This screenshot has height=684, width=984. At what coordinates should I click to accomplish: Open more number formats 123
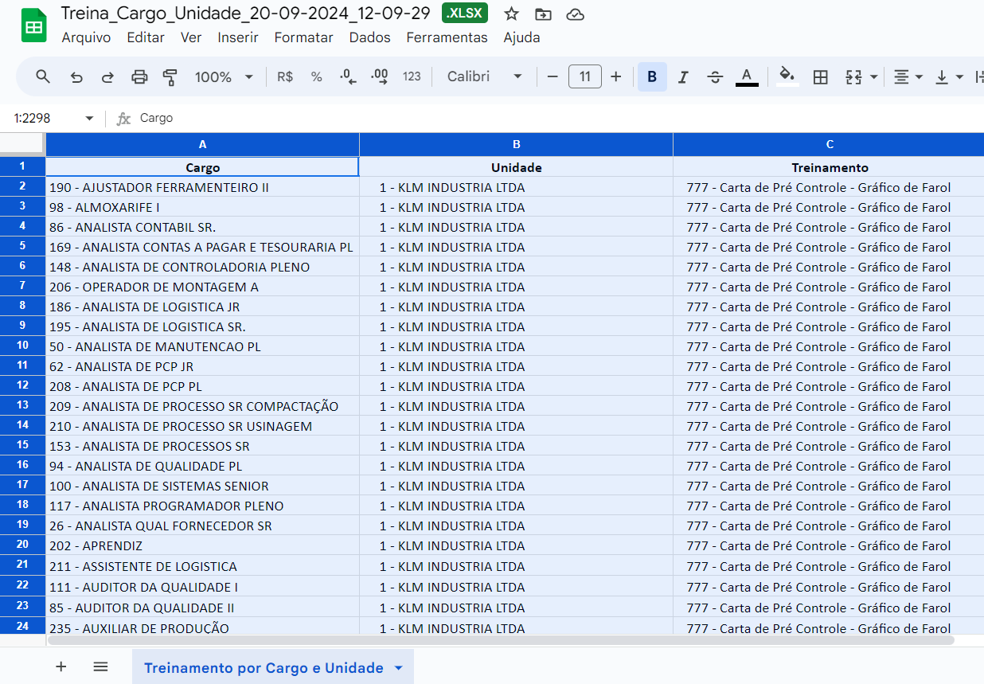tap(412, 76)
